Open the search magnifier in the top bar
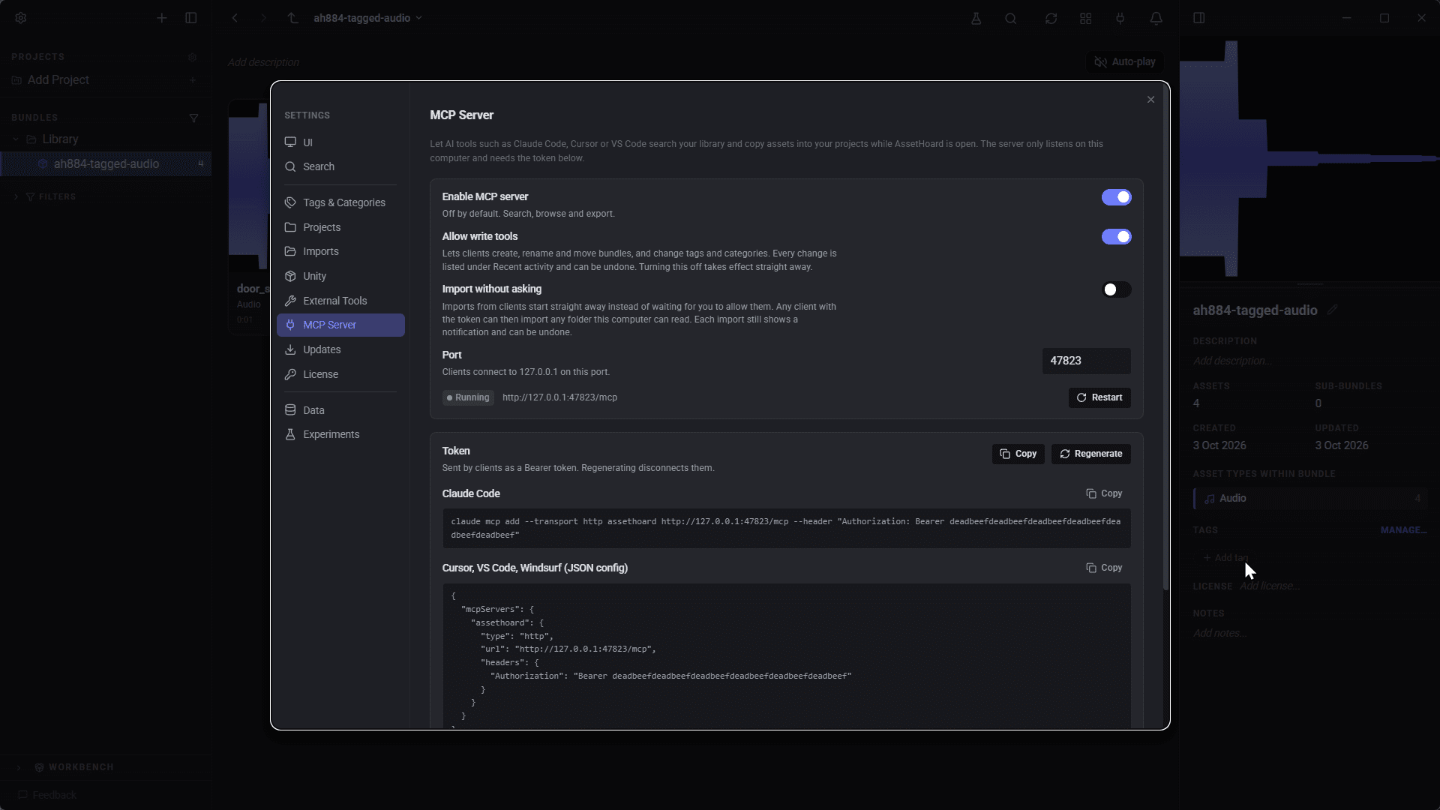The height and width of the screenshot is (810, 1440). [1011, 18]
